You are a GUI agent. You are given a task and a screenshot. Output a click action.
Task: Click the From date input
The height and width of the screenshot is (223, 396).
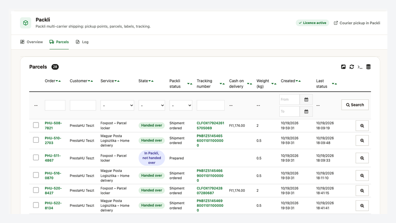(289, 99)
